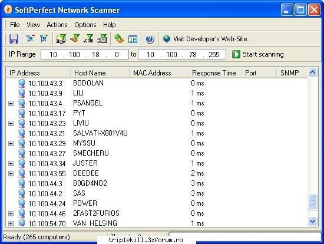Screen dimensions: 324x244
Task: Open the View menu
Action: (x=33, y=25)
